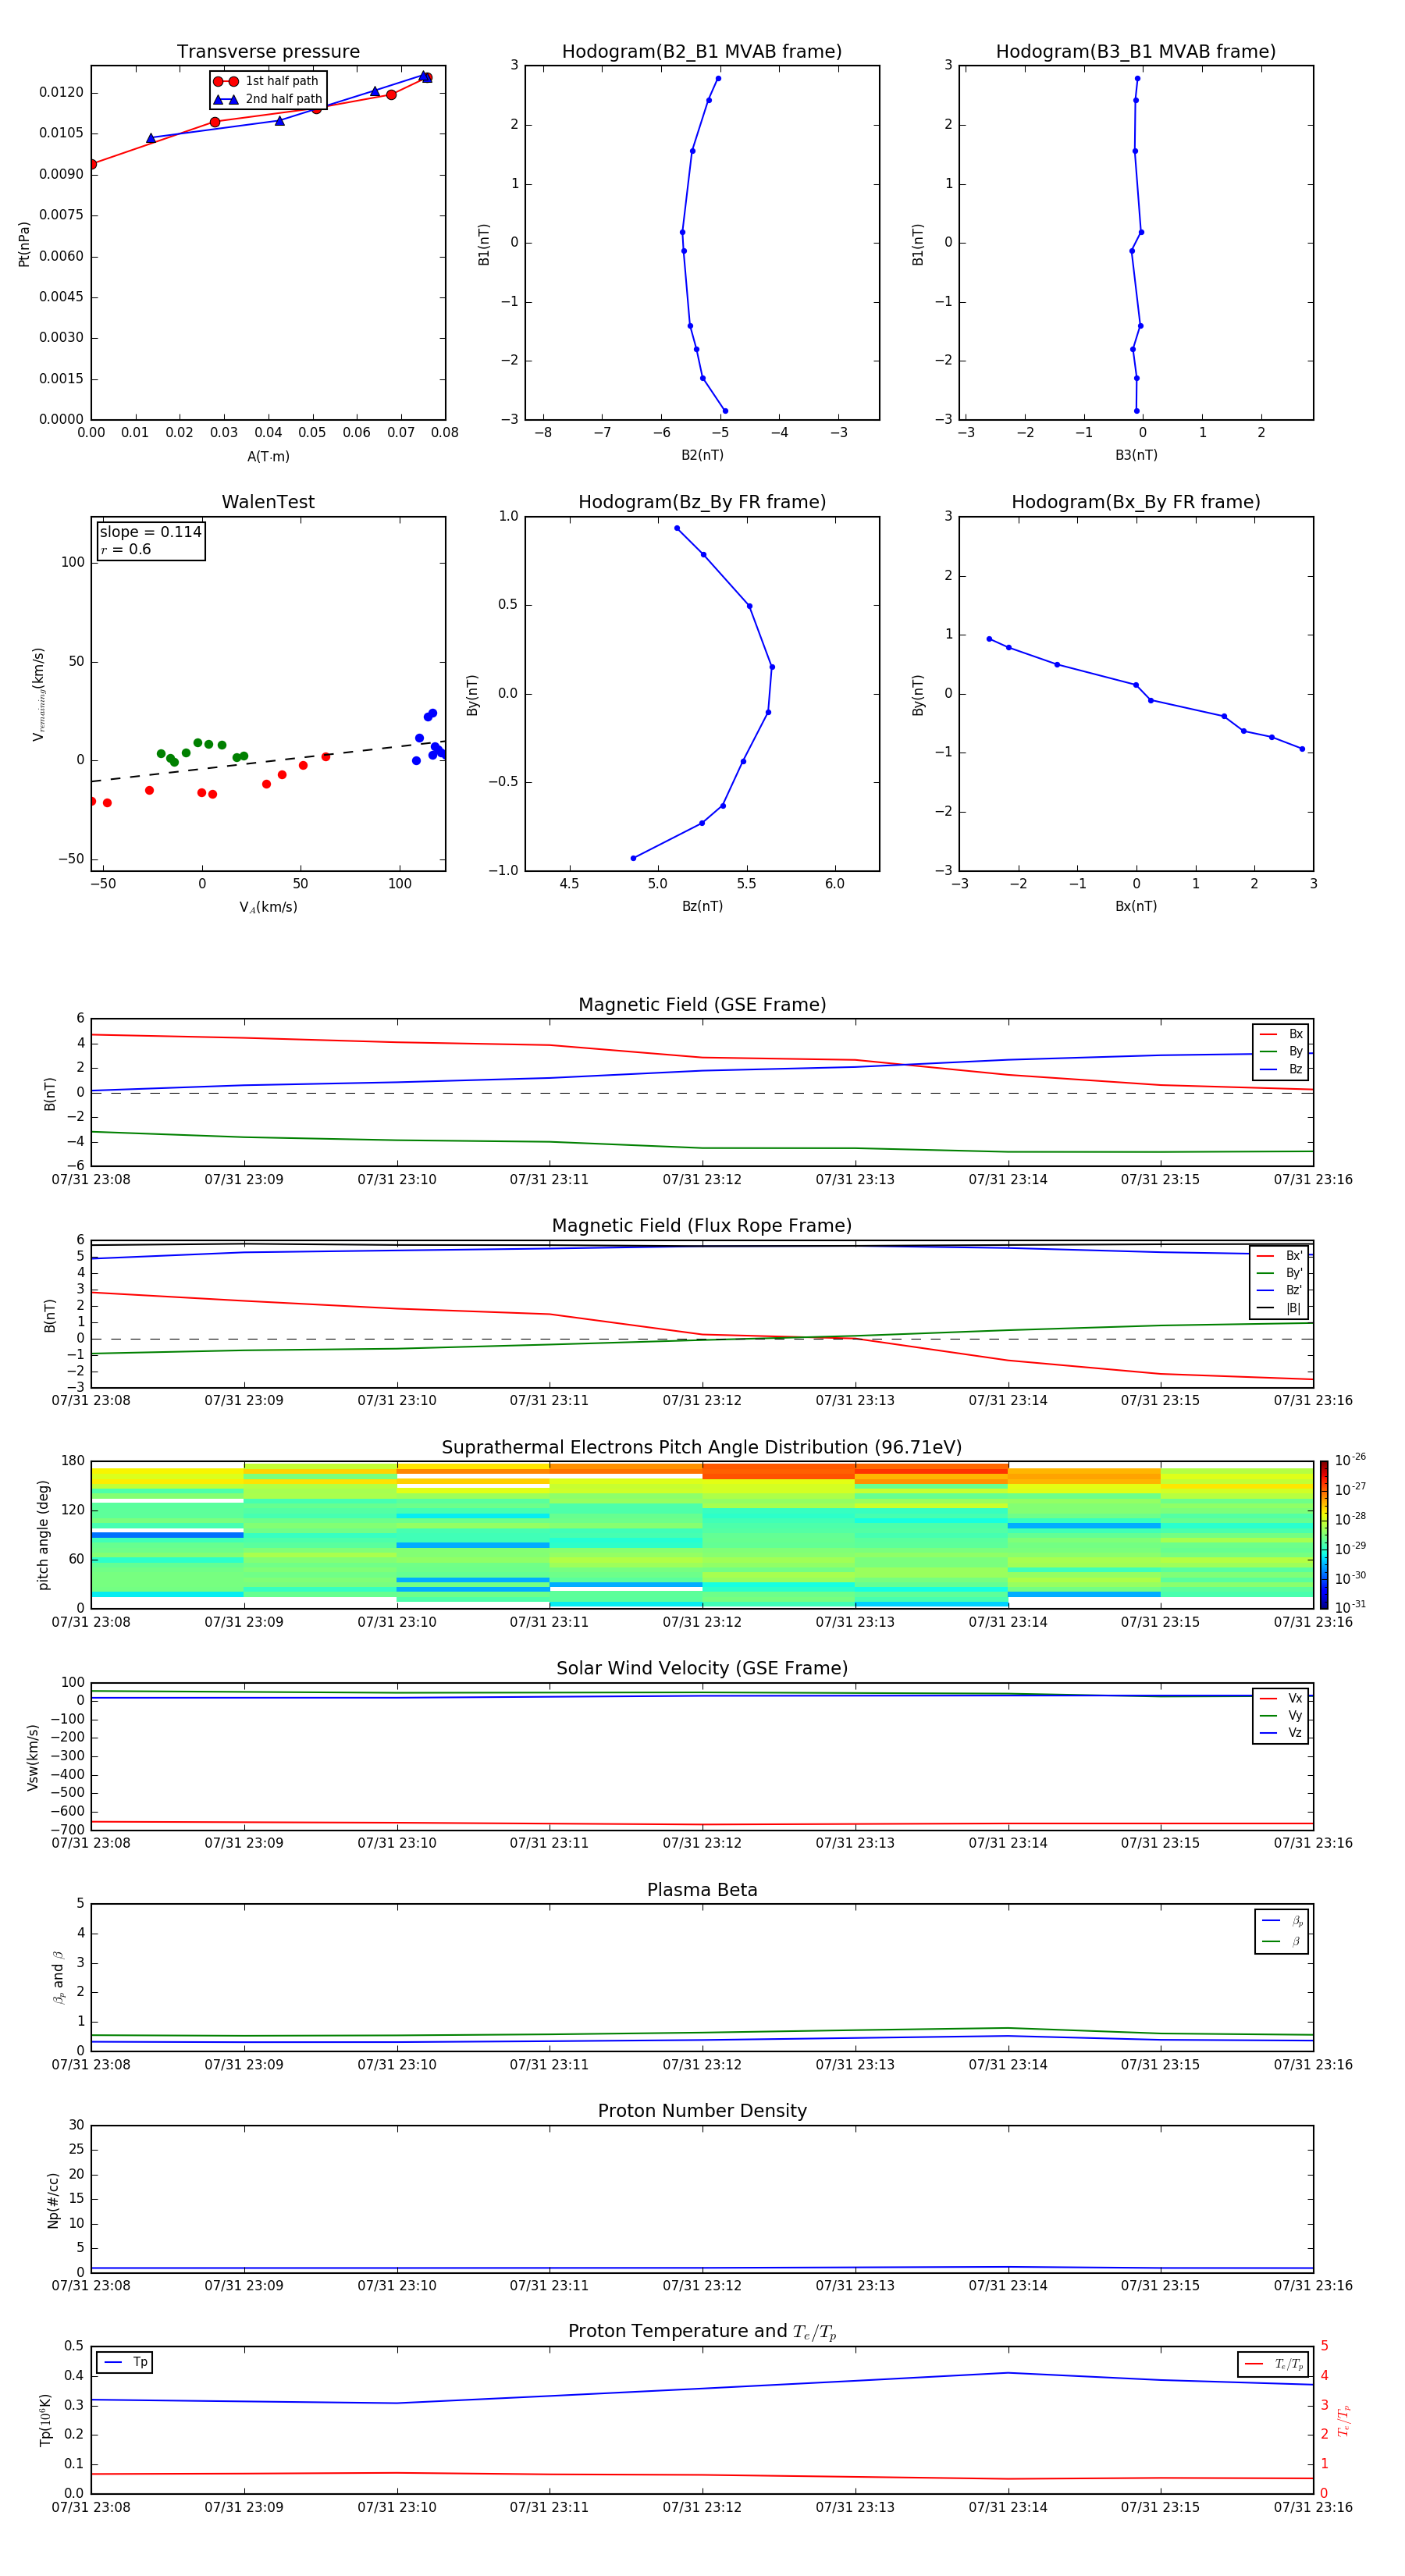Click the Plasma Beta legend box

[1281, 1931]
